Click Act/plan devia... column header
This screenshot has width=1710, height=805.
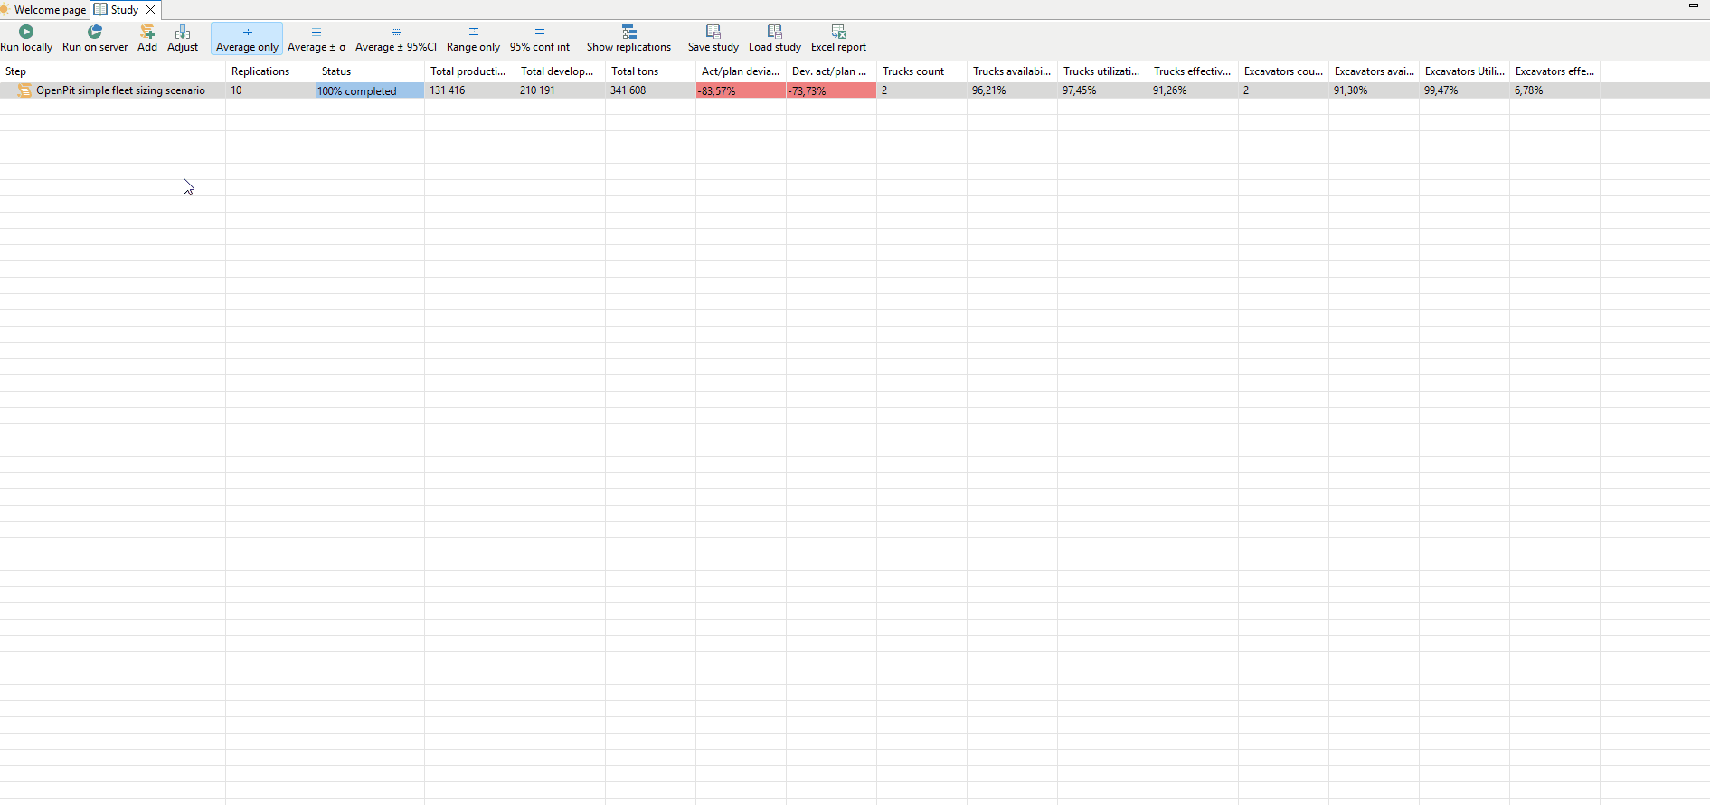pos(741,71)
